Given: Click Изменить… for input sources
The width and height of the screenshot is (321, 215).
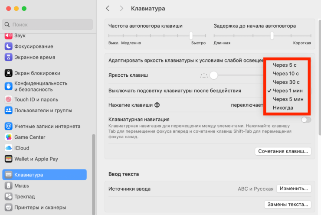Looking at the screenshot, I should click(x=294, y=189).
